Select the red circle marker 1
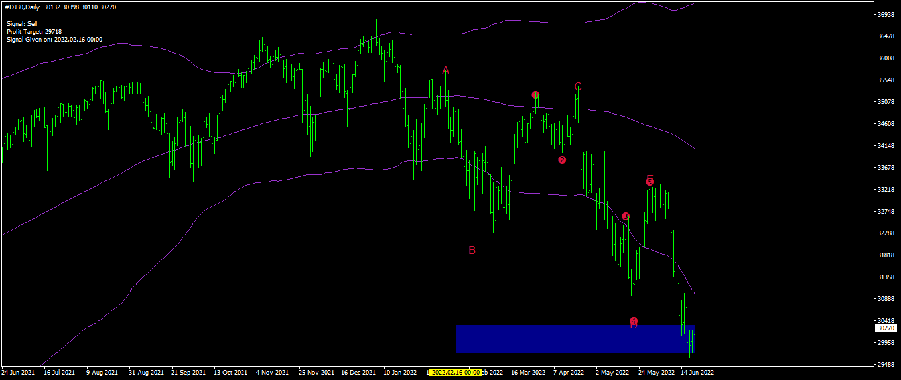Viewport: 901px width, 380px height. [536, 95]
